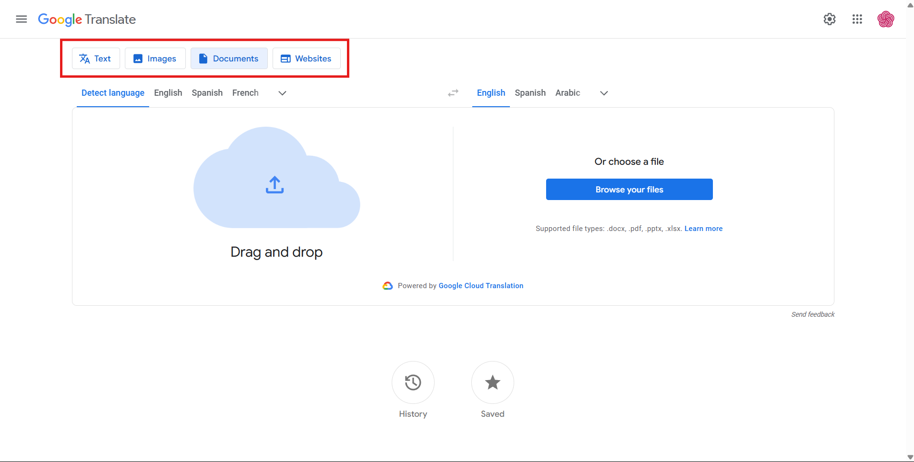The height and width of the screenshot is (462, 914).
Task: Click the scrollbar down arrow
Action: 910,457
